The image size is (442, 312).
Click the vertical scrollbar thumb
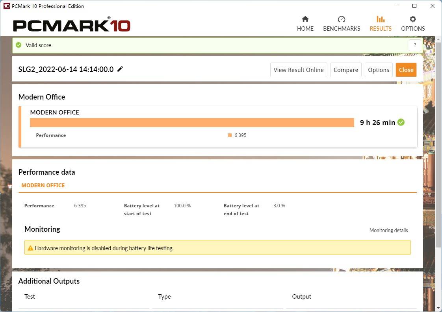point(438,145)
